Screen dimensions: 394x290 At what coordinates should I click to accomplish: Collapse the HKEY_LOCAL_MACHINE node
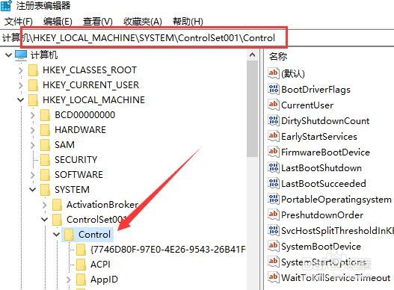point(21,100)
